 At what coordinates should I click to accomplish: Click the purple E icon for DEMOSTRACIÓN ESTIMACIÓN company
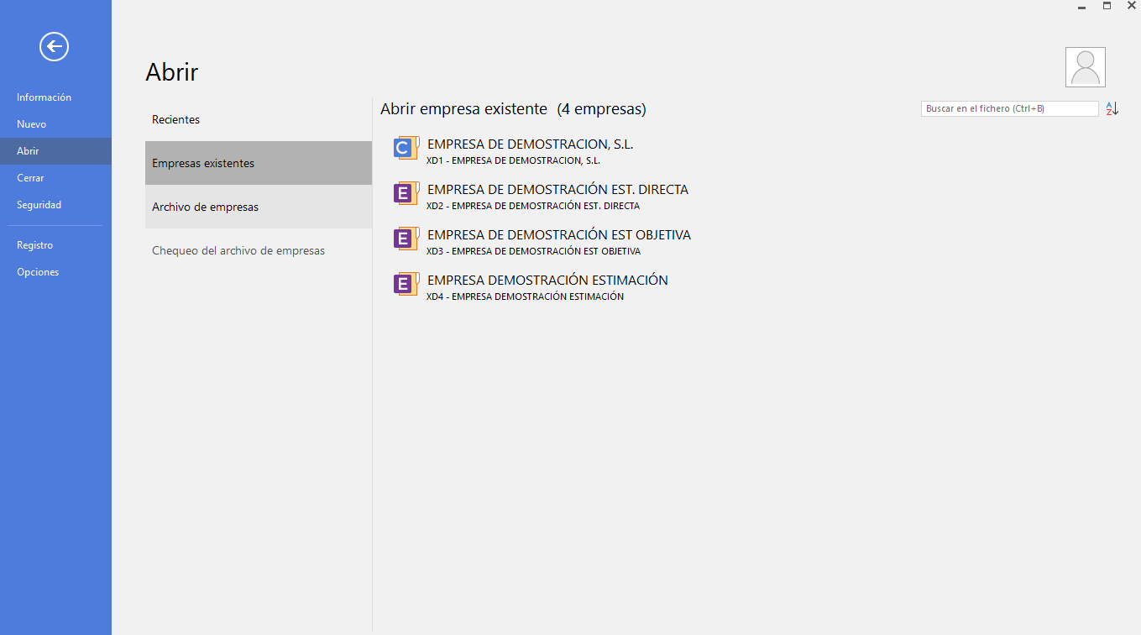(x=406, y=284)
